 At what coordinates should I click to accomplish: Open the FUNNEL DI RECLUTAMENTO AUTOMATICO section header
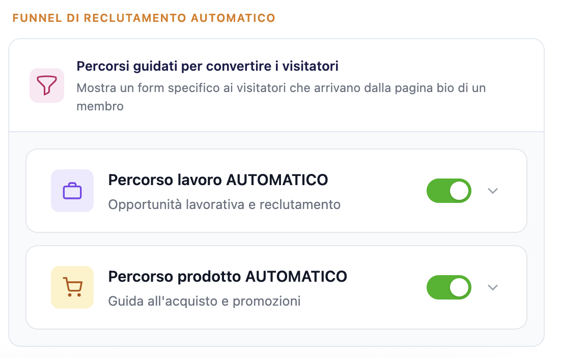(144, 17)
